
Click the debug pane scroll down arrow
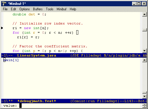click(144, 96)
